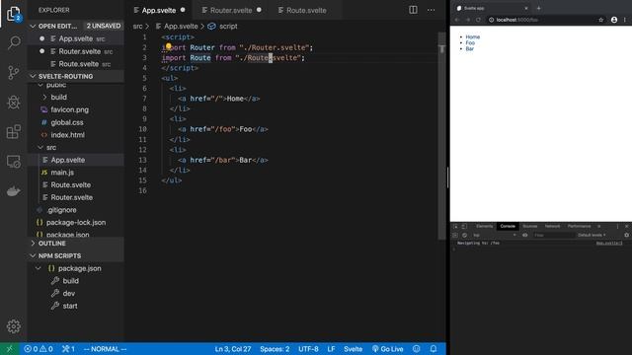
Task: Click Ln 3, Col 27 in status bar
Action: click(x=233, y=349)
